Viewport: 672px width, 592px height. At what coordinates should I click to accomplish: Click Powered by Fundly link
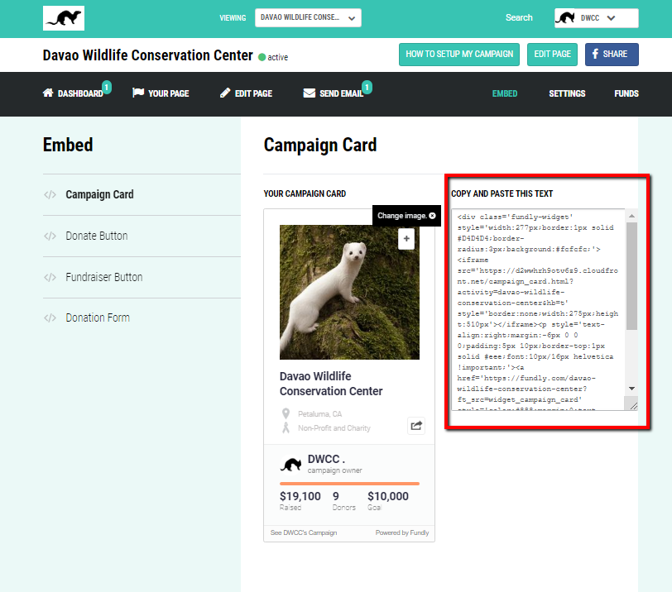pos(402,532)
